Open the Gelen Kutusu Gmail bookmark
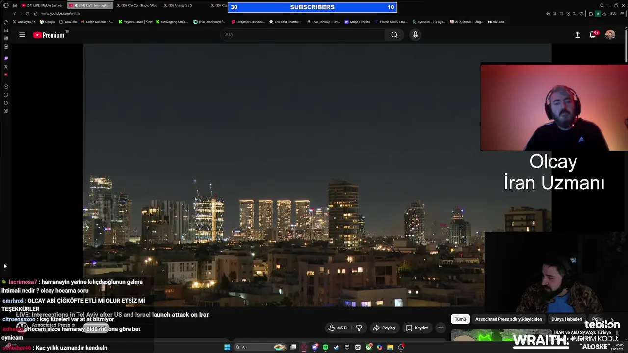 [97, 22]
